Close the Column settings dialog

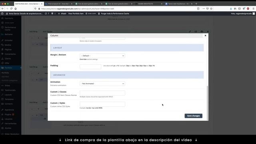pos(205,36)
